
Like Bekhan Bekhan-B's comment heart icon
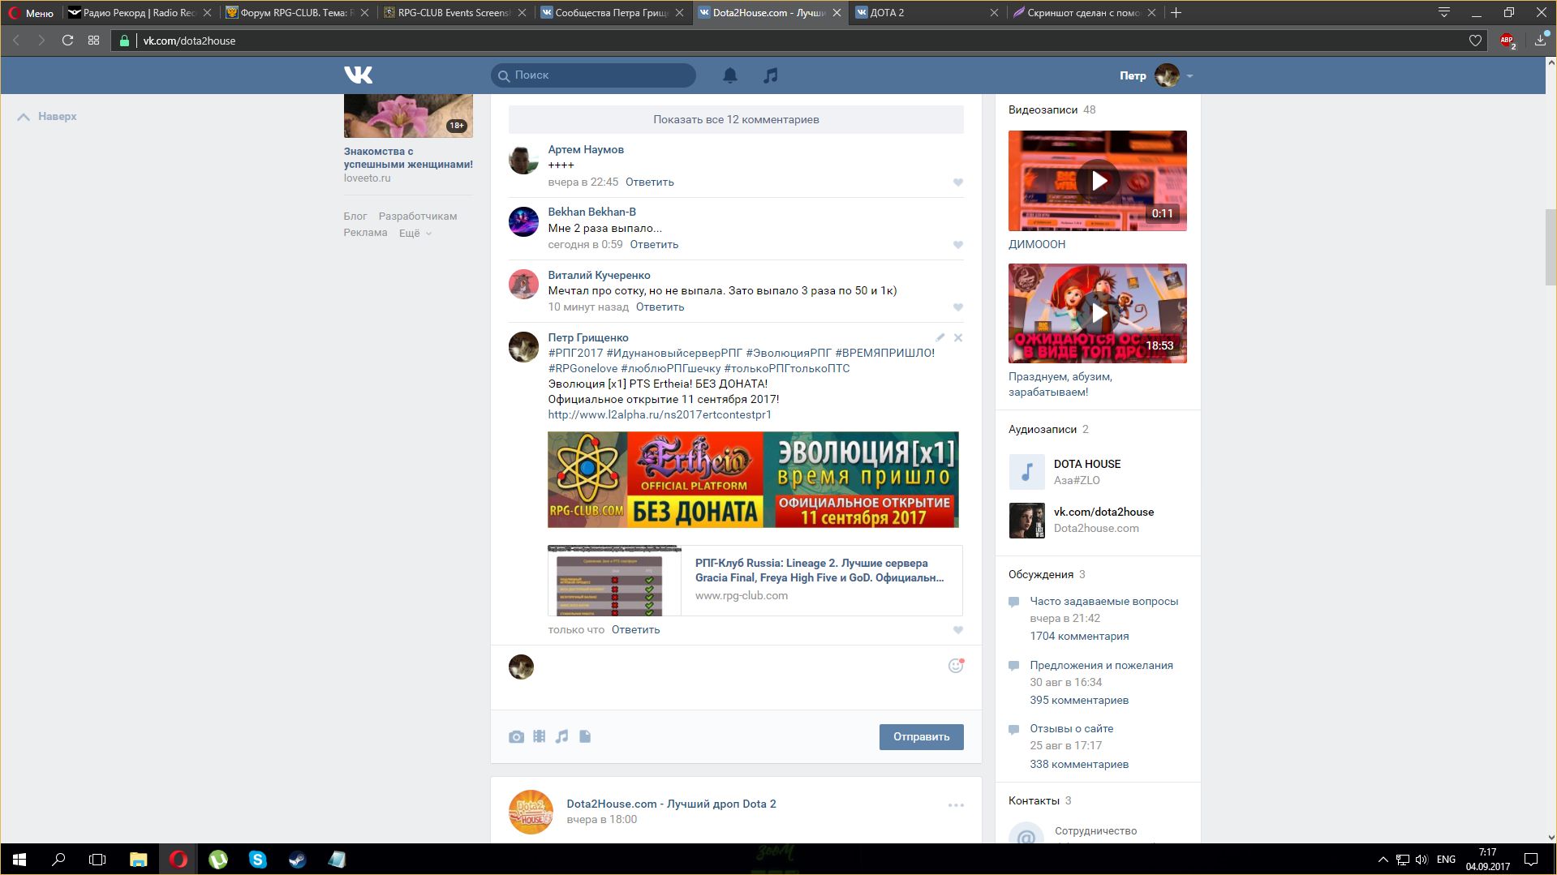pyautogui.click(x=957, y=245)
